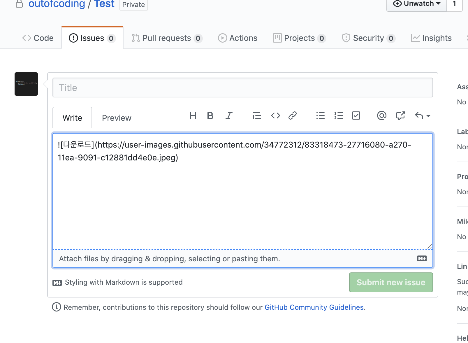The width and height of the screenshot is (468, 343).
Task: Click the Markdown icon beside Styling text
Action: pyautogui.click(x=57, y=283)
